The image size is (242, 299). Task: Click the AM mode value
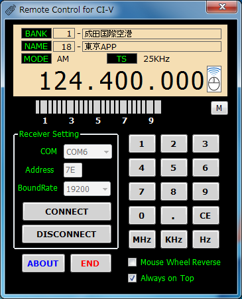pyautogui.click(x=63, y=59)
